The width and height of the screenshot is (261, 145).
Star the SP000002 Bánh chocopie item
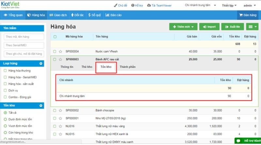point(60,110)
